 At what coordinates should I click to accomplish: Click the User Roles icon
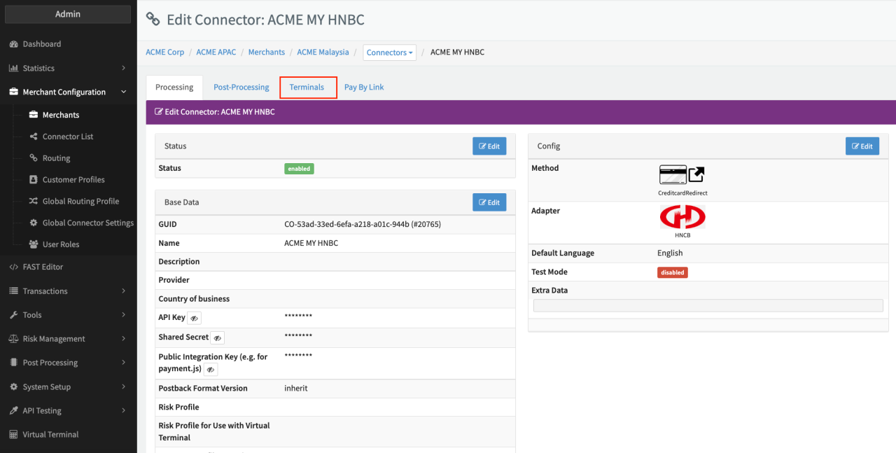[34, 244]
